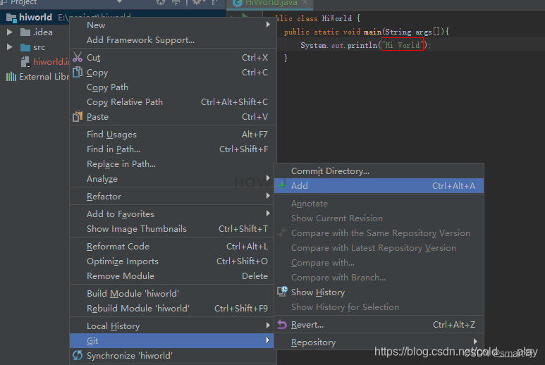Choose Find in Path...
The image size is (545, 365).
(173, 149)
